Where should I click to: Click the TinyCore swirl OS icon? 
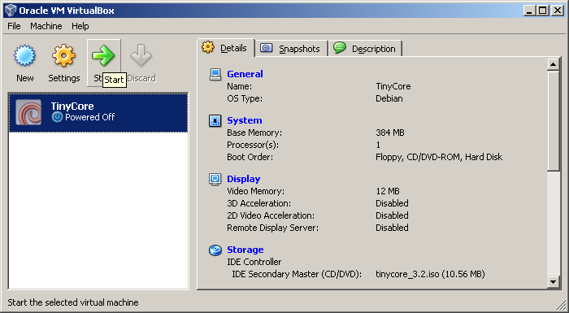click(x=28, y=112)
